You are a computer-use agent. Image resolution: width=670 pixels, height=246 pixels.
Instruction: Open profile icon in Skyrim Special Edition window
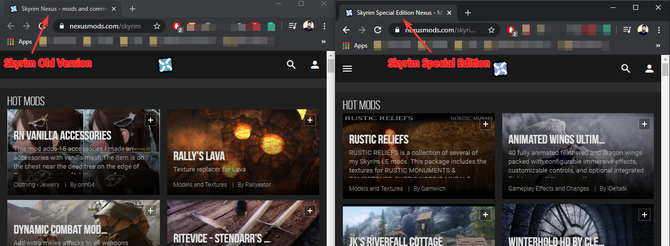pyautogui.click(x=649, y=69)
